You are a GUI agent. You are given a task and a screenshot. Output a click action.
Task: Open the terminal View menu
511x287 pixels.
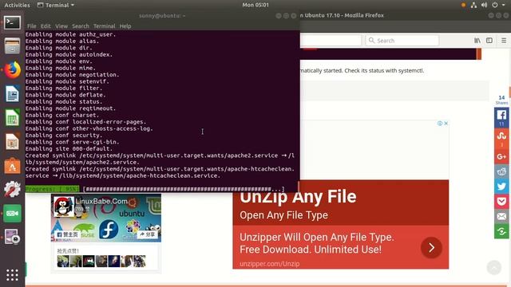tap(61, 26)
